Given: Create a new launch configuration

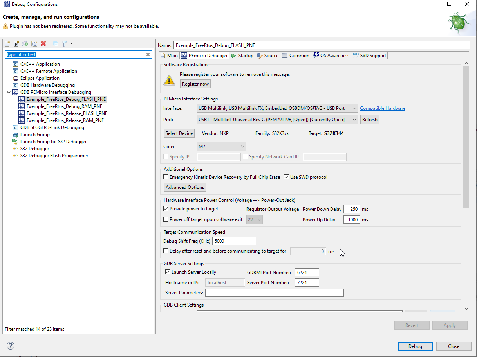Looking at the screenshot, I should [x=7, y=43].
